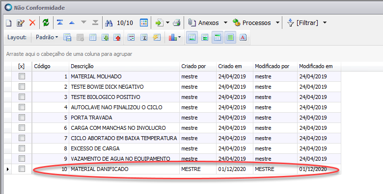Click the 01/12/2020 Criado em cell

pyautogui.click(x=235, y=169)
